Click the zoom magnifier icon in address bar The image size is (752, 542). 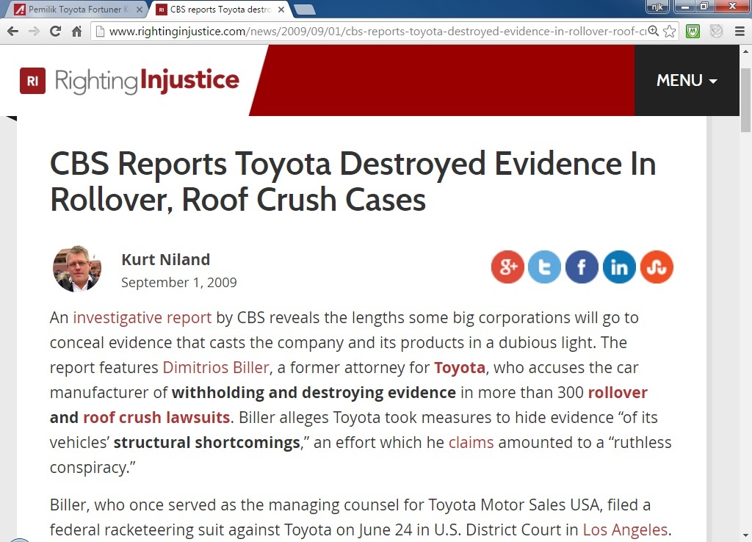[653, 31]
